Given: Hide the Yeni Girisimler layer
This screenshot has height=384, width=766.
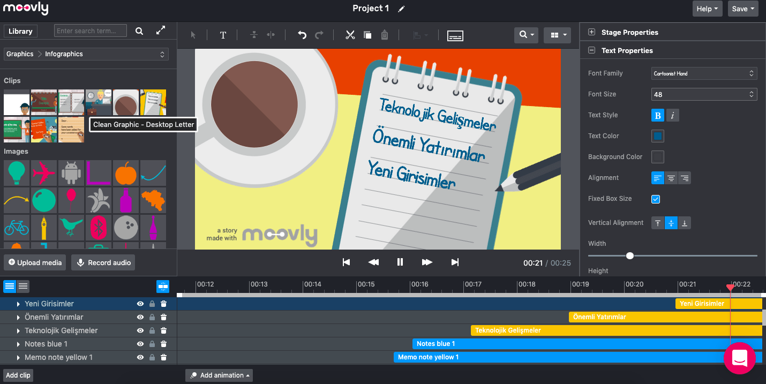Looking at the screenshot, I should (x=140, y=304).
